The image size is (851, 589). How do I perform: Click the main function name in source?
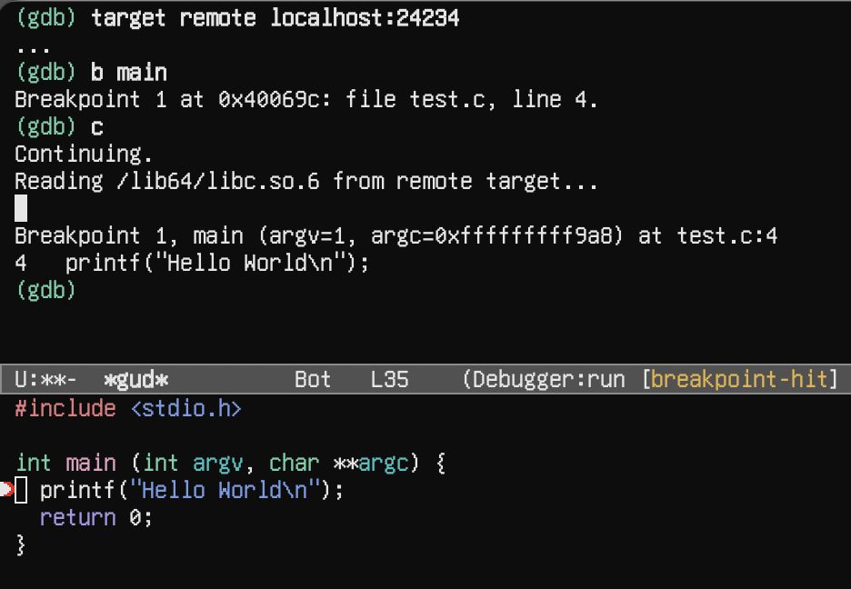click(x=91, y=464)
